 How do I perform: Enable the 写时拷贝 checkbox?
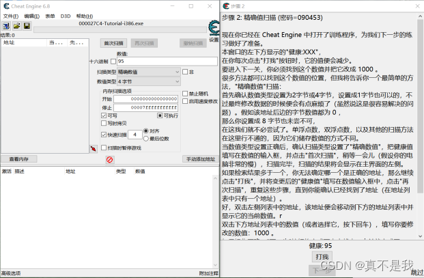click(104, 124)
